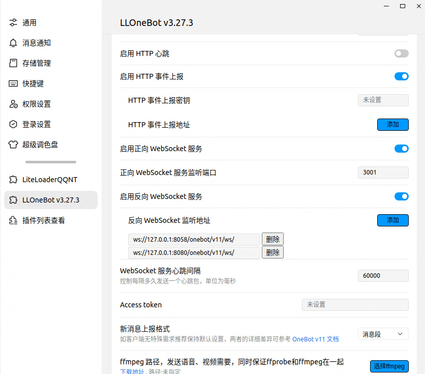
Task: Click the 正向 WebSocket port field 3001
Action: (383, 172)
